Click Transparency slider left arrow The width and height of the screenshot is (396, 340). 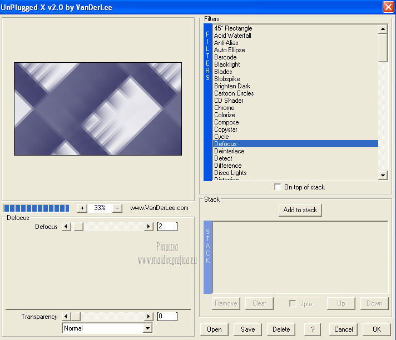pos(66,316)
